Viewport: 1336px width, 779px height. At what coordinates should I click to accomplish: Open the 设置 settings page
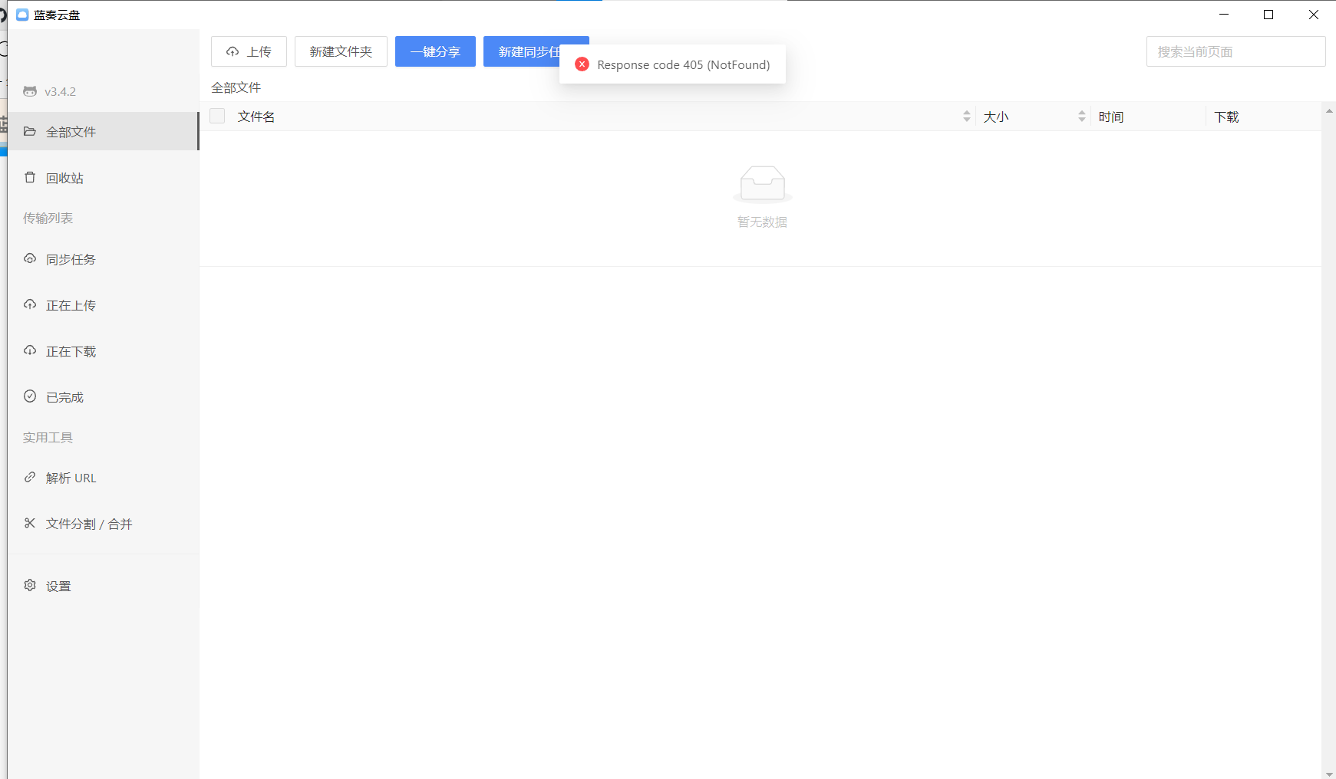[58, 585]
